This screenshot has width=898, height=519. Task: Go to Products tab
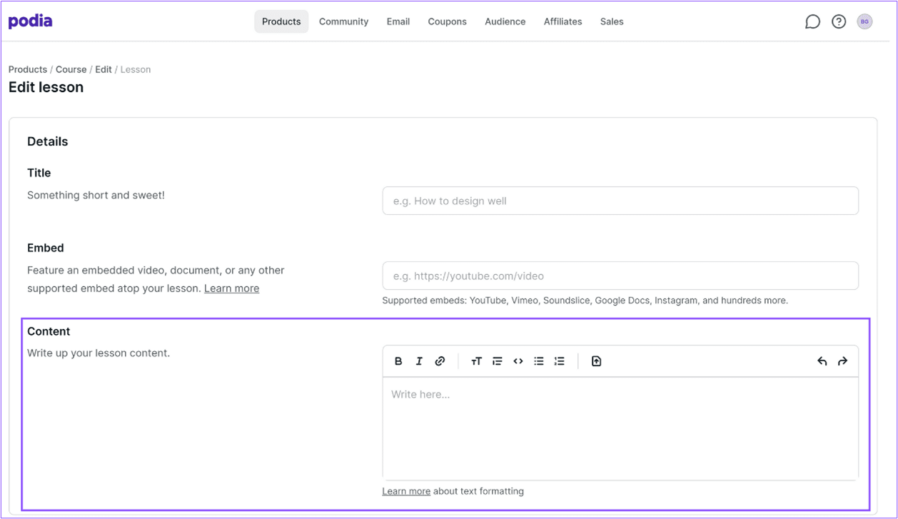pyautogui.click(x=281, y=21)
